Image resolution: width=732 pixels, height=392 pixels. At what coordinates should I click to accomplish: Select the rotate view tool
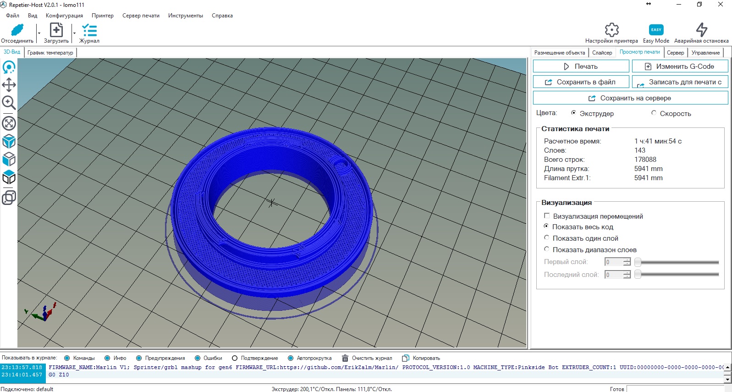[9, 67]
